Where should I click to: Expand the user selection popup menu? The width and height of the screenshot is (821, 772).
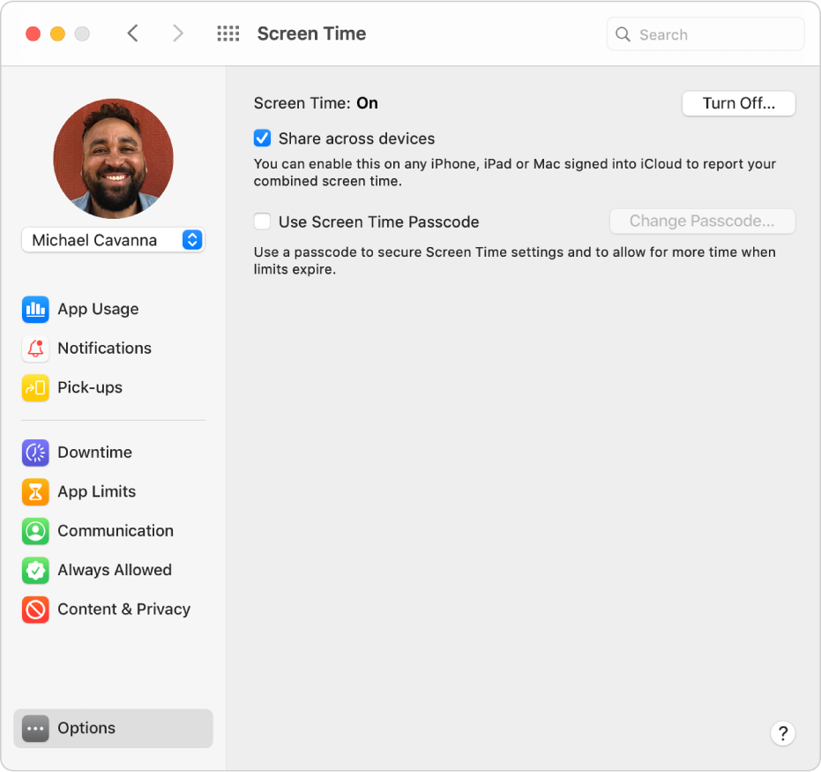[191, 239]
